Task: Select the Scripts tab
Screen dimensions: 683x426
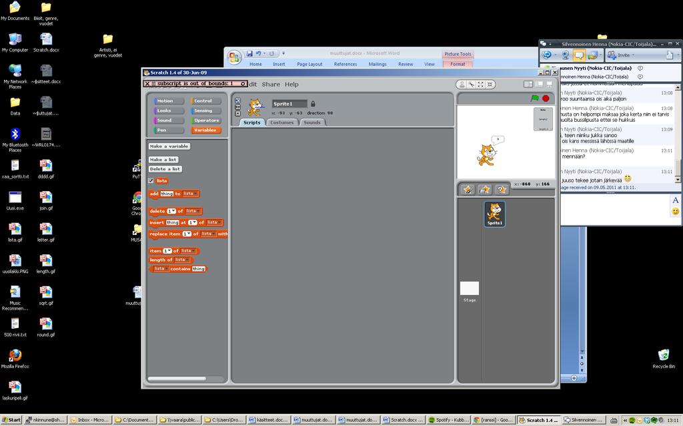Action: (x=251, y=122)
